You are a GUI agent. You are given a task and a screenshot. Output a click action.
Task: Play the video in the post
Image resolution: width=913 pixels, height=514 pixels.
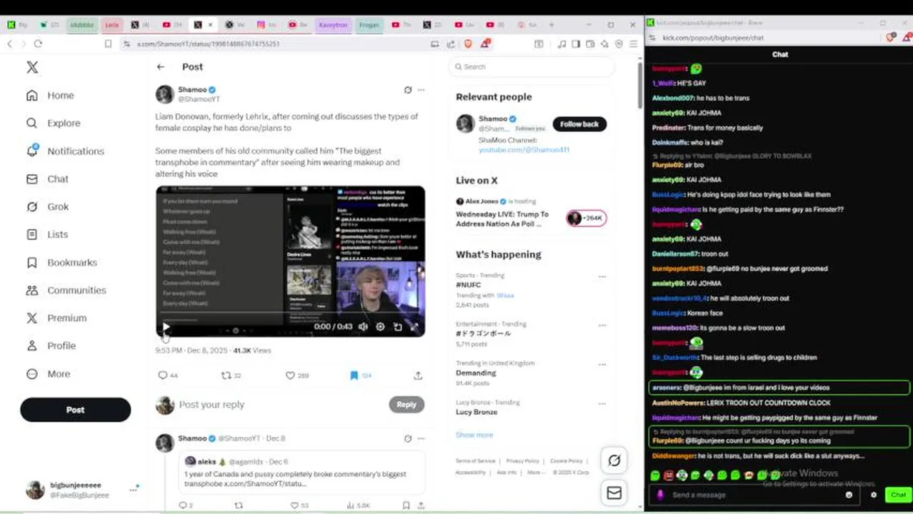click(x=166, y=327)
